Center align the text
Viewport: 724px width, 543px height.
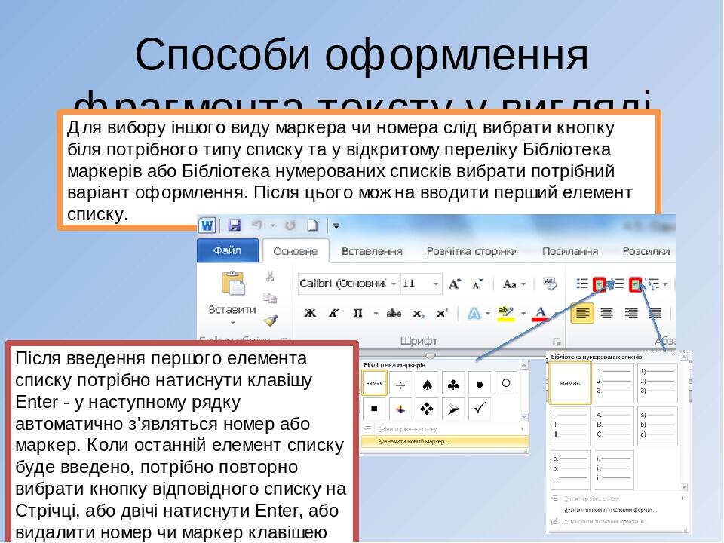(606, 313)
